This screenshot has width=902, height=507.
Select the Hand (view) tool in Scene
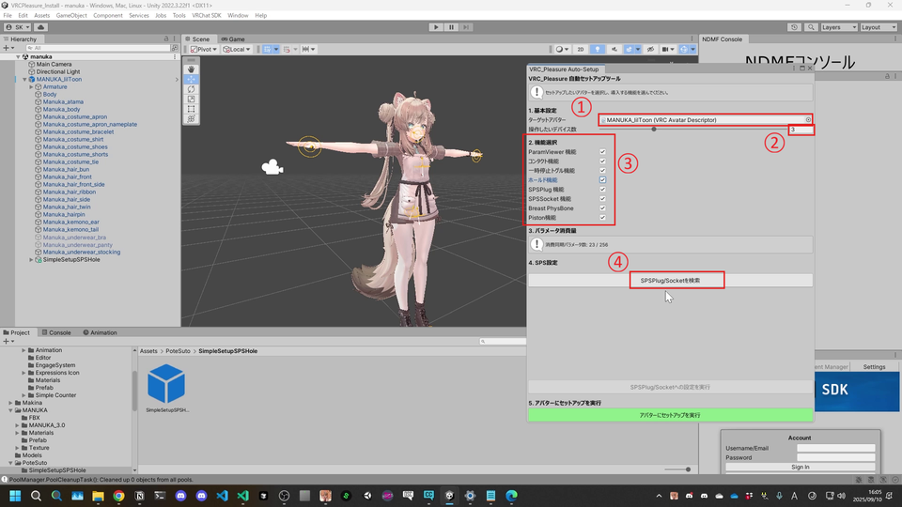pos(191,69)
